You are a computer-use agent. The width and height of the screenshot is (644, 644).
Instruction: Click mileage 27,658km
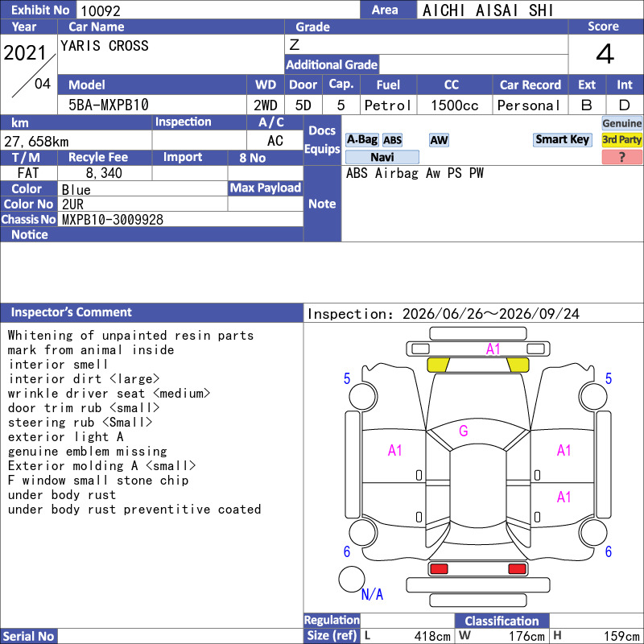(36, 142)
